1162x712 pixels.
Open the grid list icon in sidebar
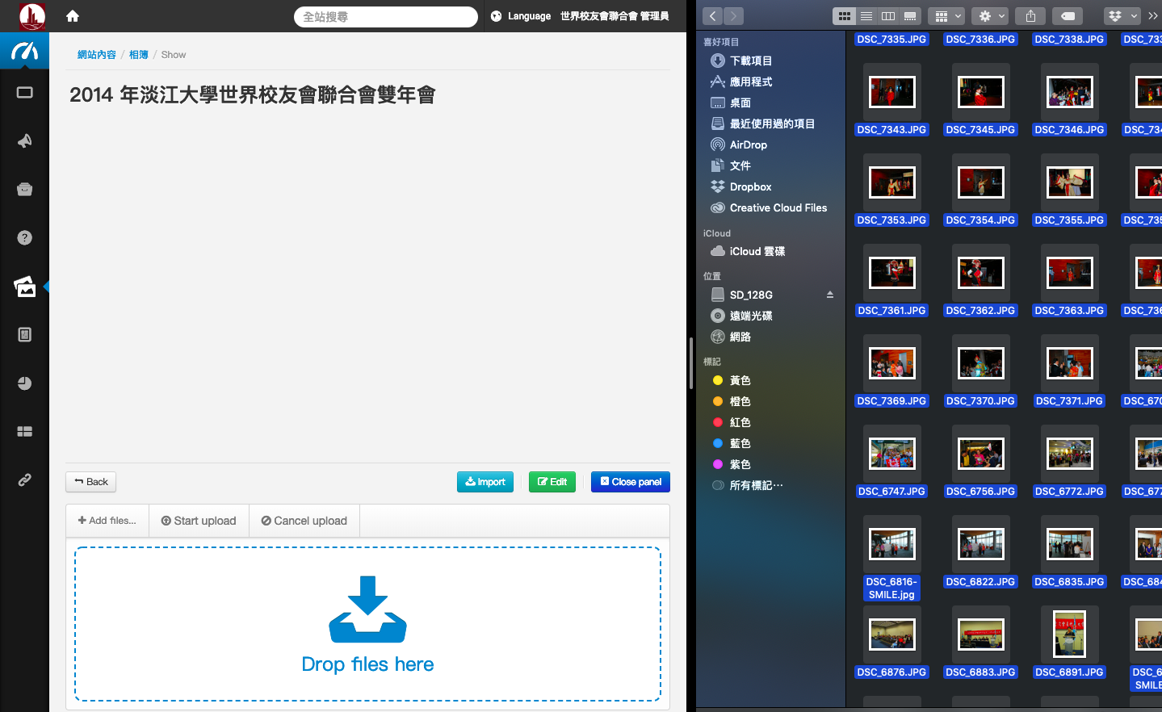[25, 432]
